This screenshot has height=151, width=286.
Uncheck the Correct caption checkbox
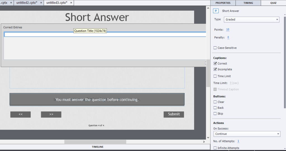pyautogui.click(x=215, y=63)
